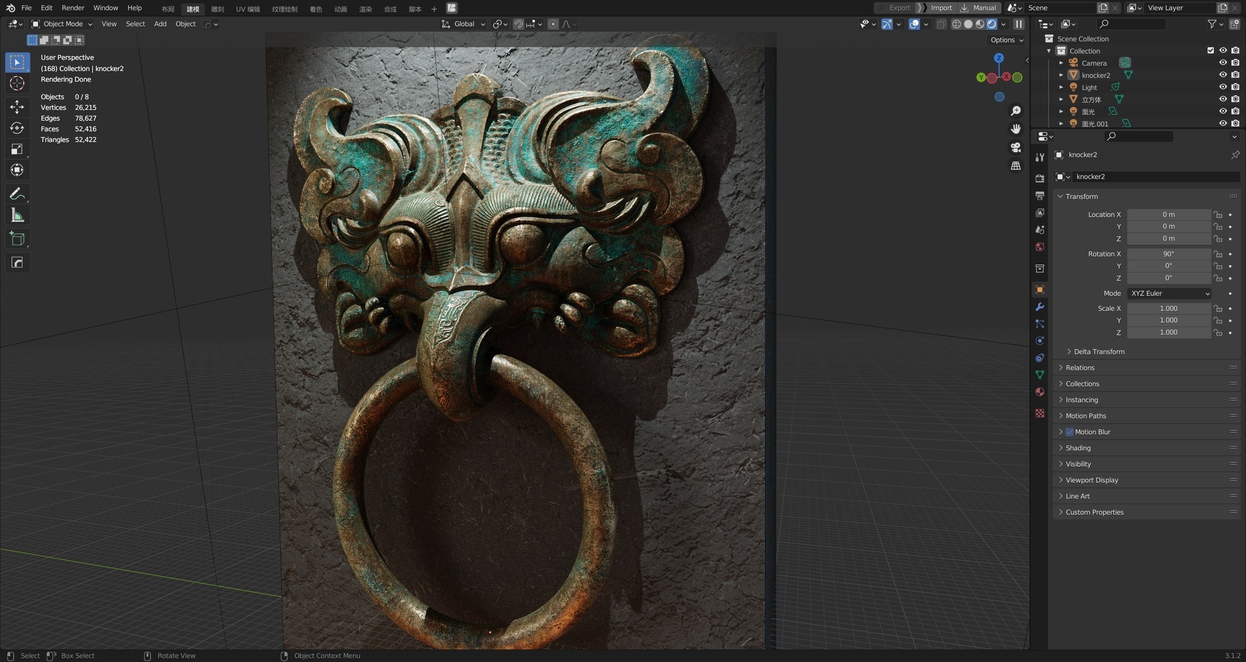Toggle the Scale Z lock
The height and width of the screenshot is (662, 1246).
tap(1218, 332)
